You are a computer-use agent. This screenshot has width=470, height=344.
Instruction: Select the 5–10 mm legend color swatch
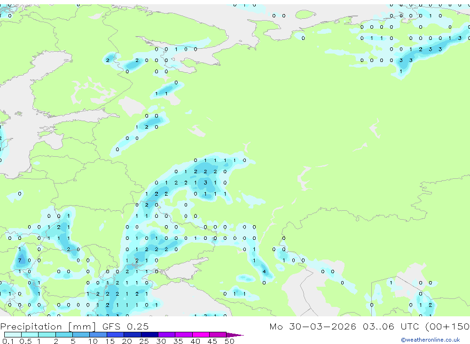click(x=81, y=335)
